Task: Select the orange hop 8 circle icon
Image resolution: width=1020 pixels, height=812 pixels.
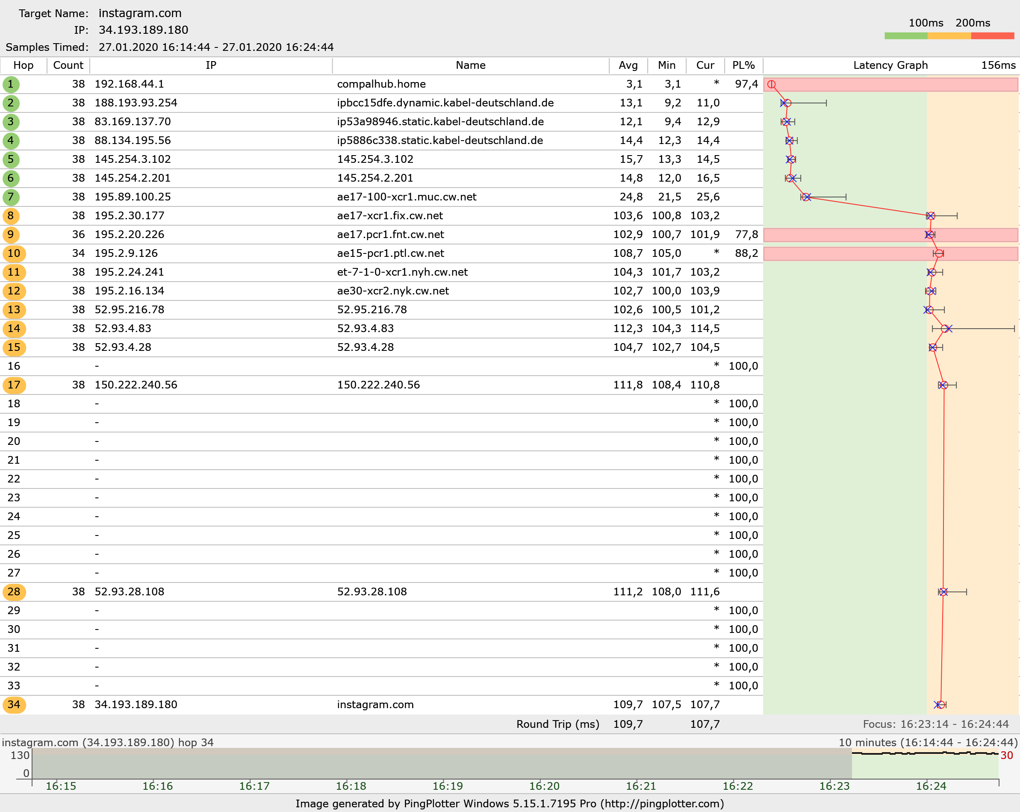Action: pyautogui.click(x=11, y=216)
